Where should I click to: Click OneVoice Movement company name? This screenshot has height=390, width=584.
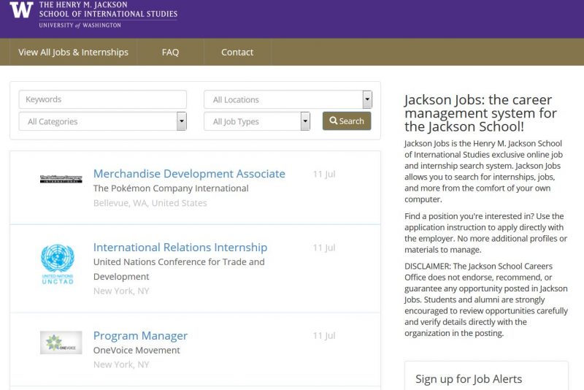point(137,350)
